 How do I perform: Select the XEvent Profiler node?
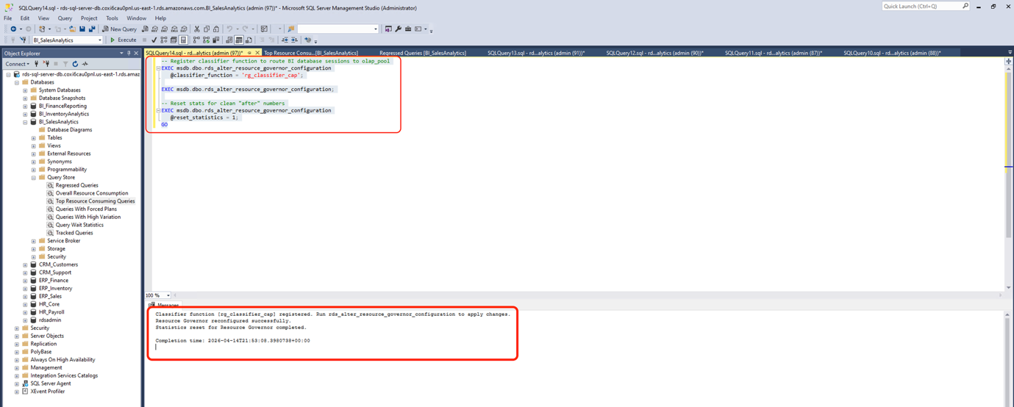(x=47, y=392)
